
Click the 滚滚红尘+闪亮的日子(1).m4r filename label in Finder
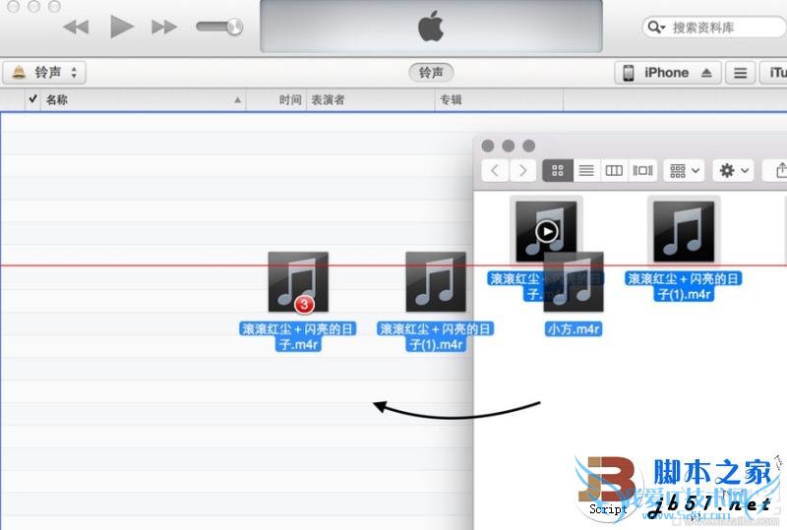[x=684, y=286]
